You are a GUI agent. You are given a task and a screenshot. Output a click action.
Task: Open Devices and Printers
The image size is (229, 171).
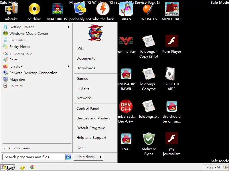point(93,118)
